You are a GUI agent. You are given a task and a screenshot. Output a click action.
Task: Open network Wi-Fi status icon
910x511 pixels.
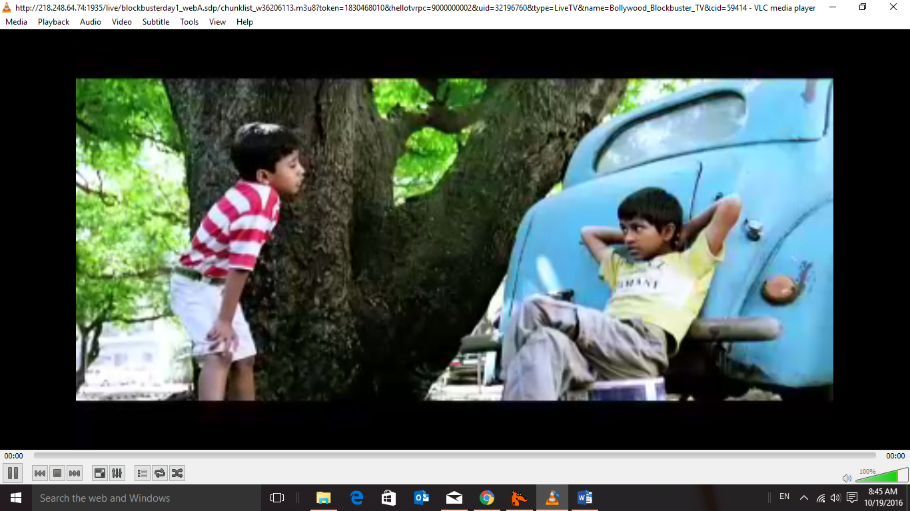click(x=821, y=498)
